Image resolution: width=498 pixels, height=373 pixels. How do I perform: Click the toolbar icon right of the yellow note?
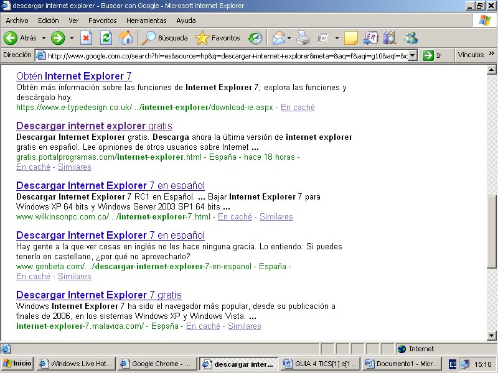coord(370,38)
